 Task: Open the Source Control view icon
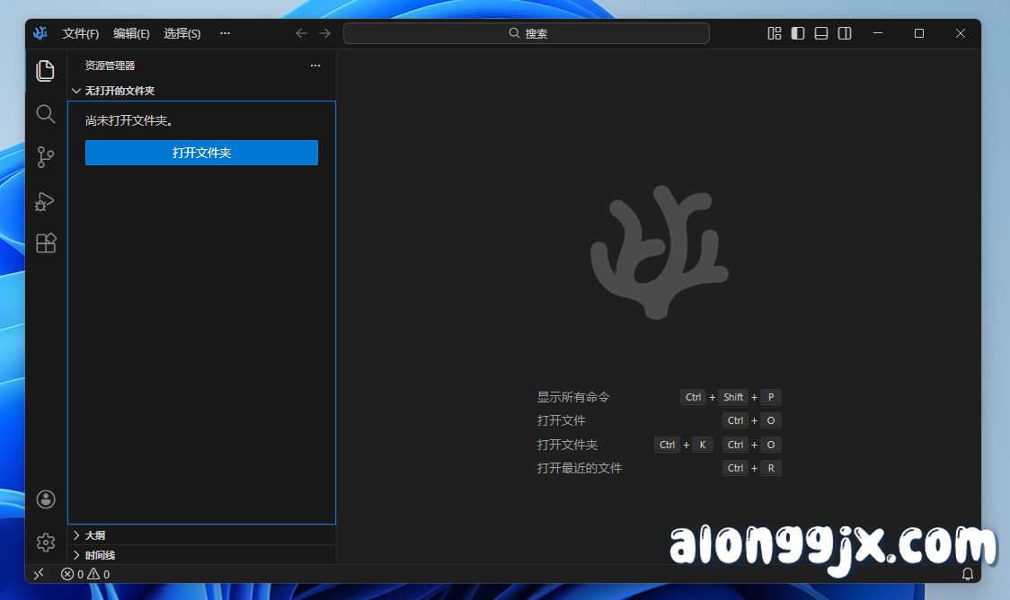coord(45,157)
